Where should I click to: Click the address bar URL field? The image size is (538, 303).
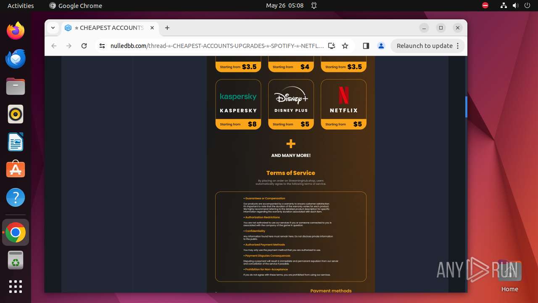217,46
